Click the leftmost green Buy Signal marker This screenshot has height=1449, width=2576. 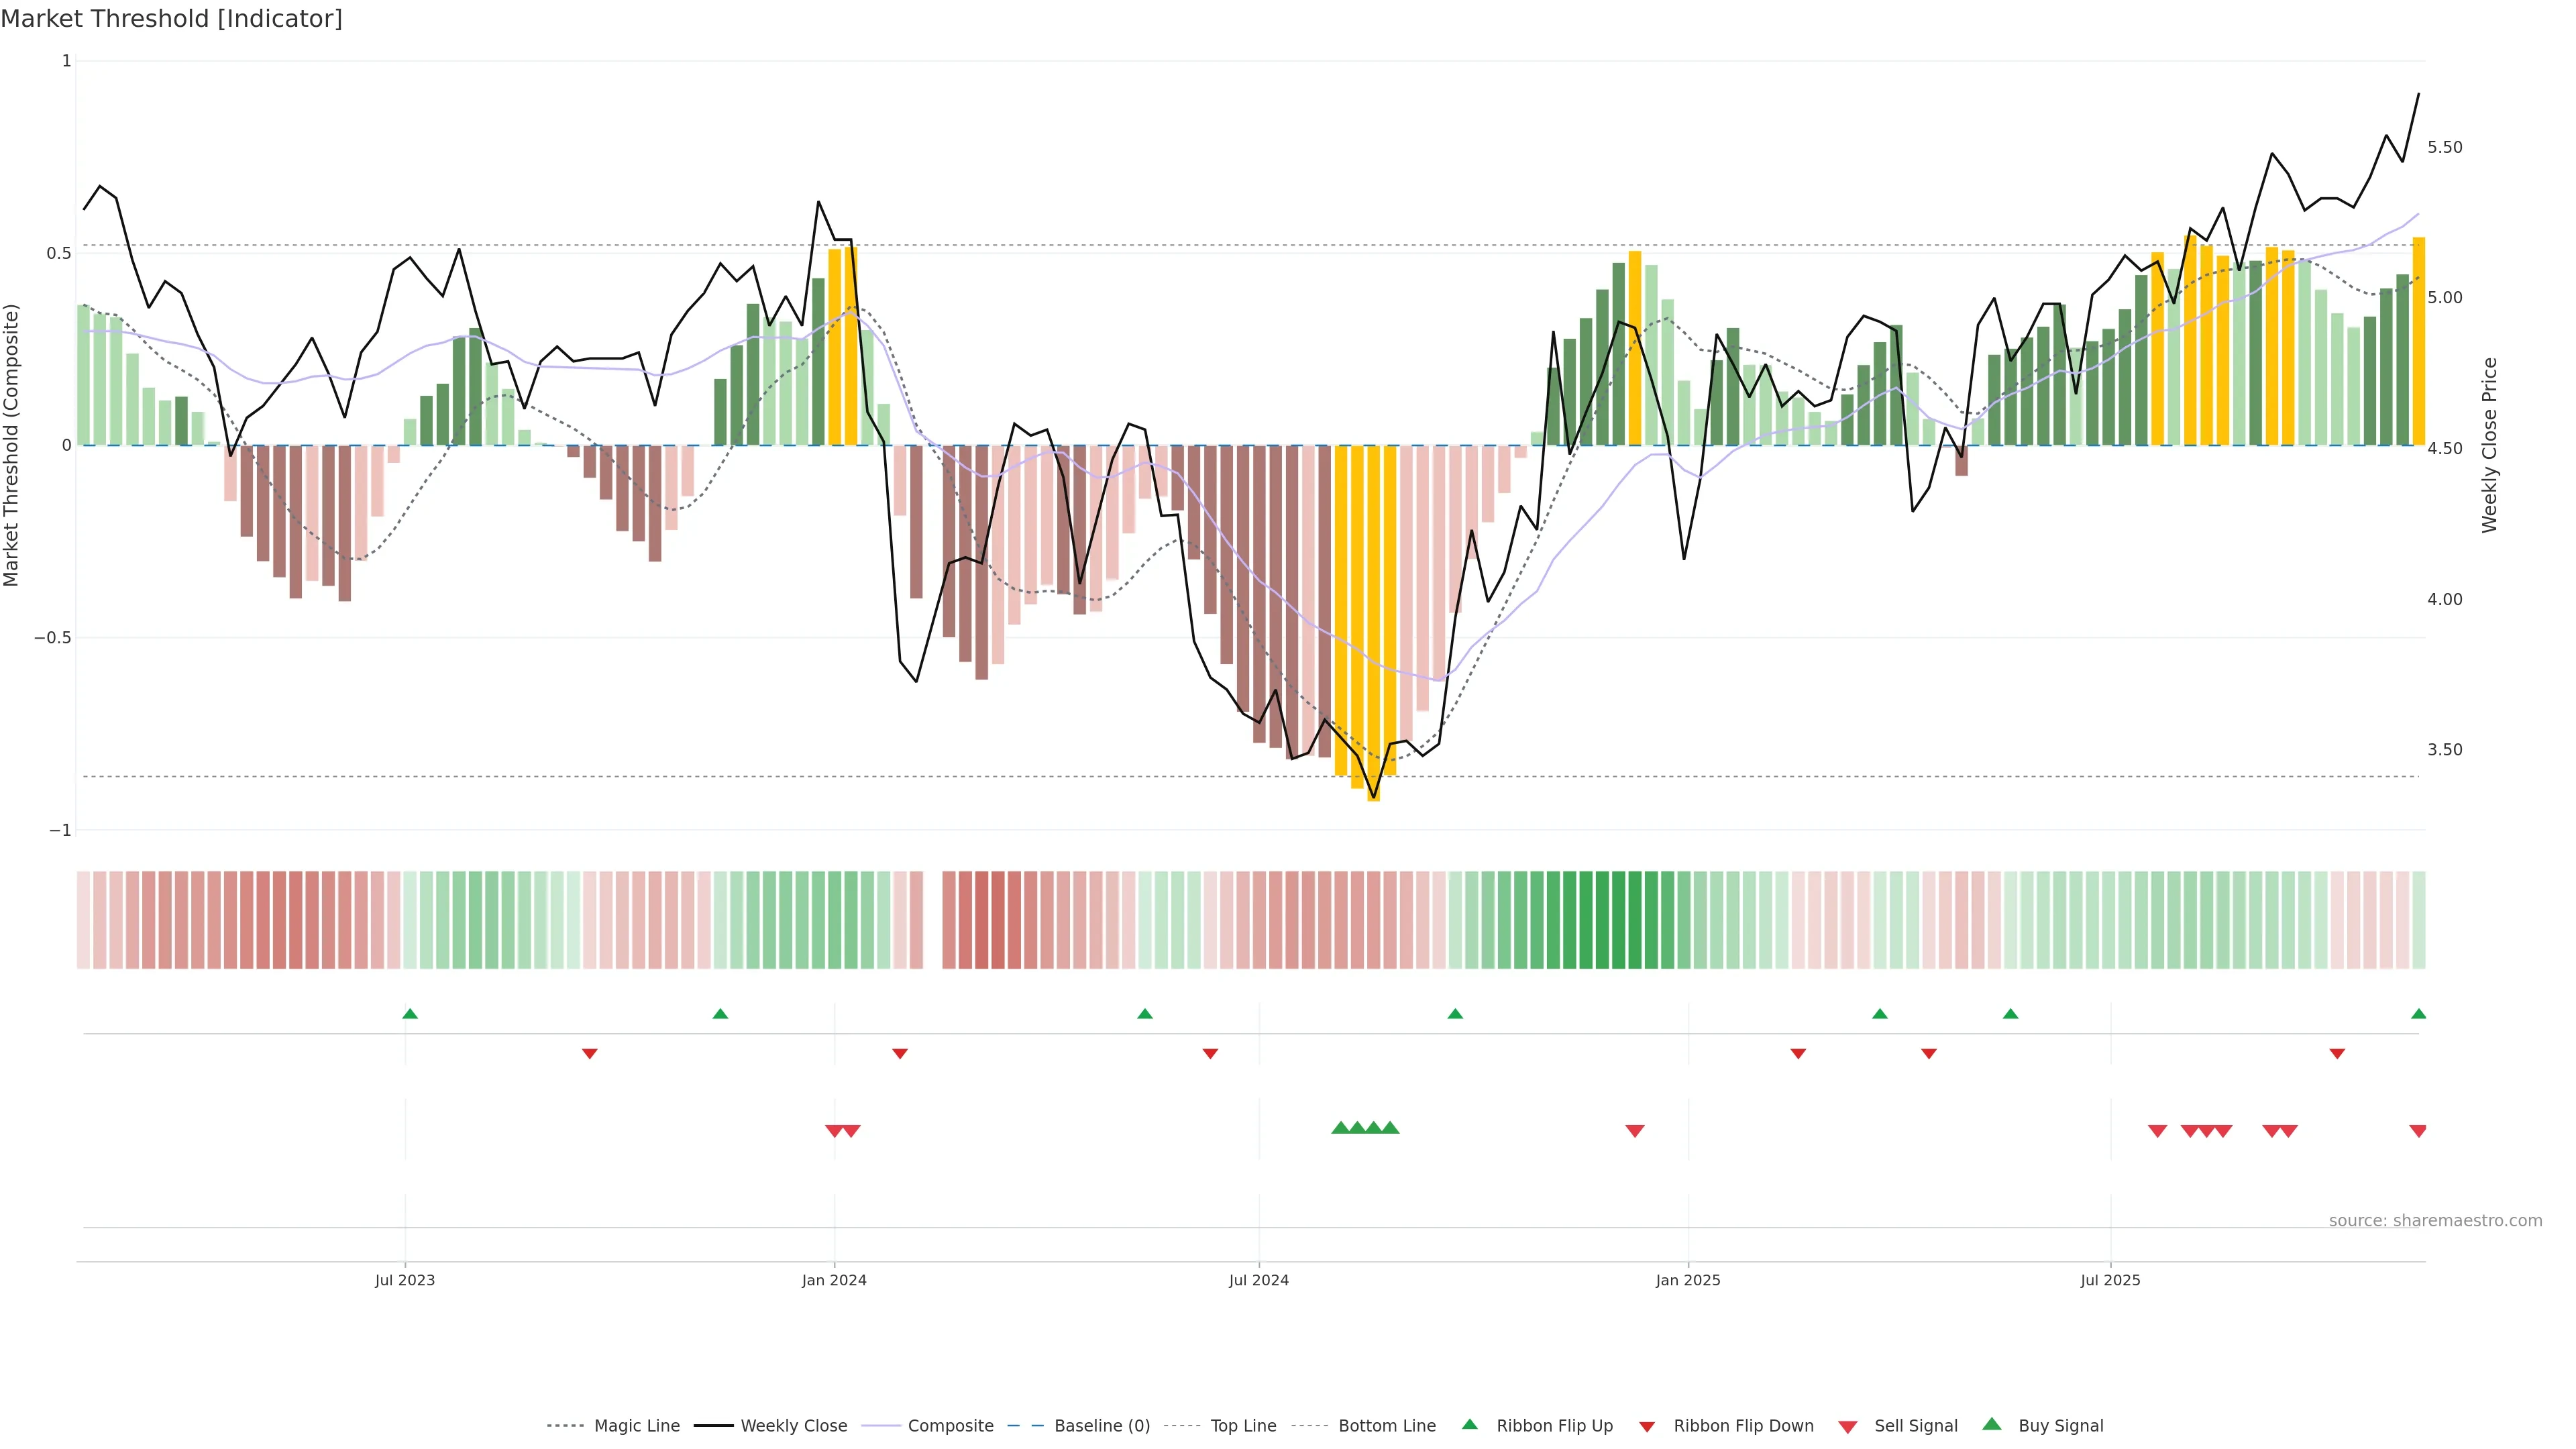pos(1341,1128)
